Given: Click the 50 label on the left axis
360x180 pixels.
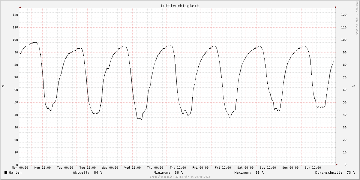Looking at the screenshot, I should [16, 102].
